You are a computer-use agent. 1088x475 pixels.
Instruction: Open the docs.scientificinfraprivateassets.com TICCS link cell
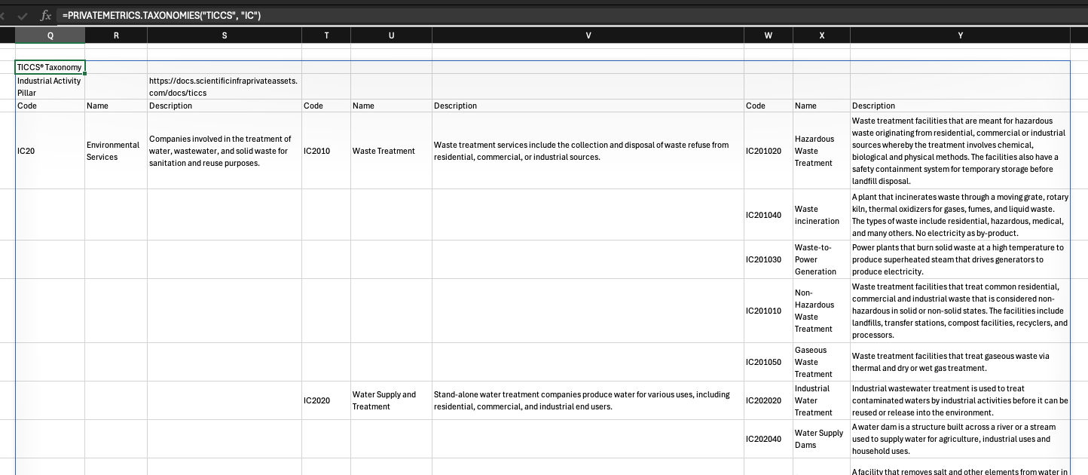tap(224, 87)
